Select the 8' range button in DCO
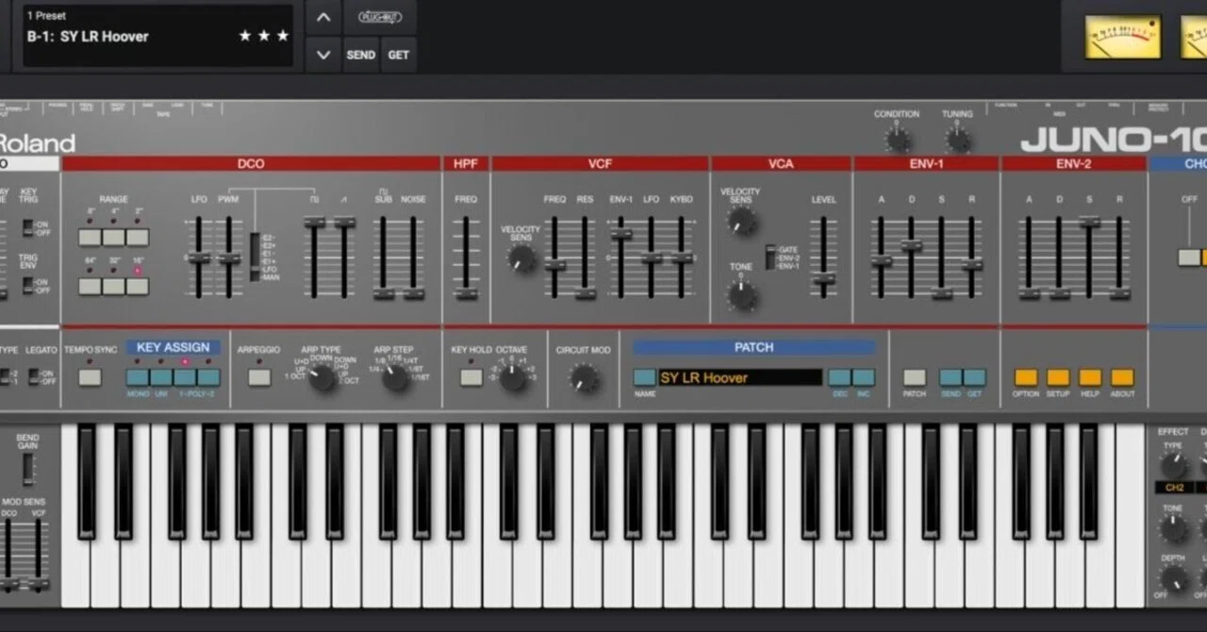Viewport: 1207px width, 632px height. point(90,237)
